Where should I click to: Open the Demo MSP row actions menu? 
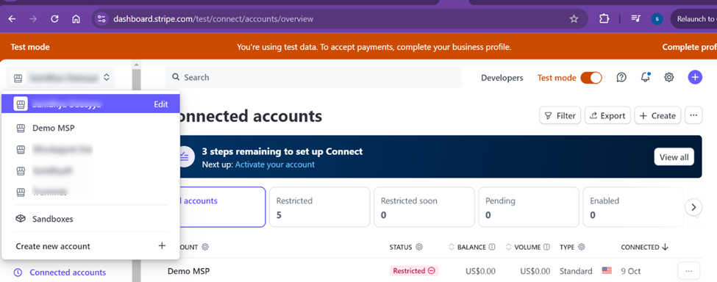(688, 271)
